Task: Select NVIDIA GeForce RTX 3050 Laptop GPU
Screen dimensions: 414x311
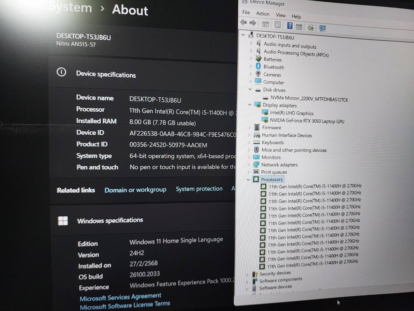Action: (307, 121)
